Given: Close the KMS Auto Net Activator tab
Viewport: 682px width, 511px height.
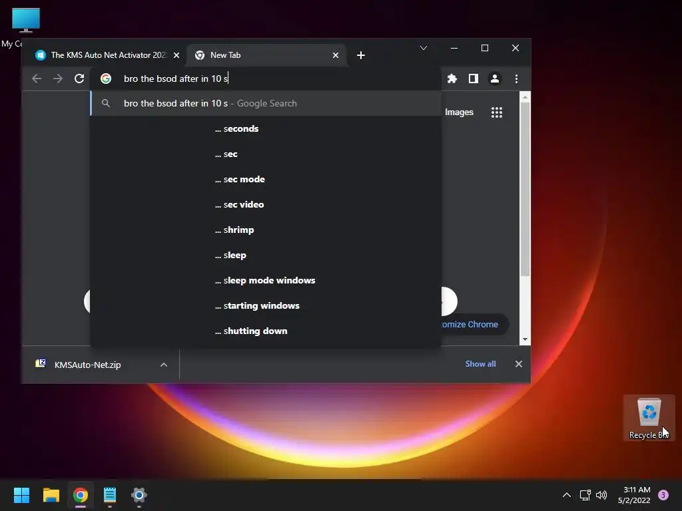Looking at the screenshot, I should [x=176, y=55].
